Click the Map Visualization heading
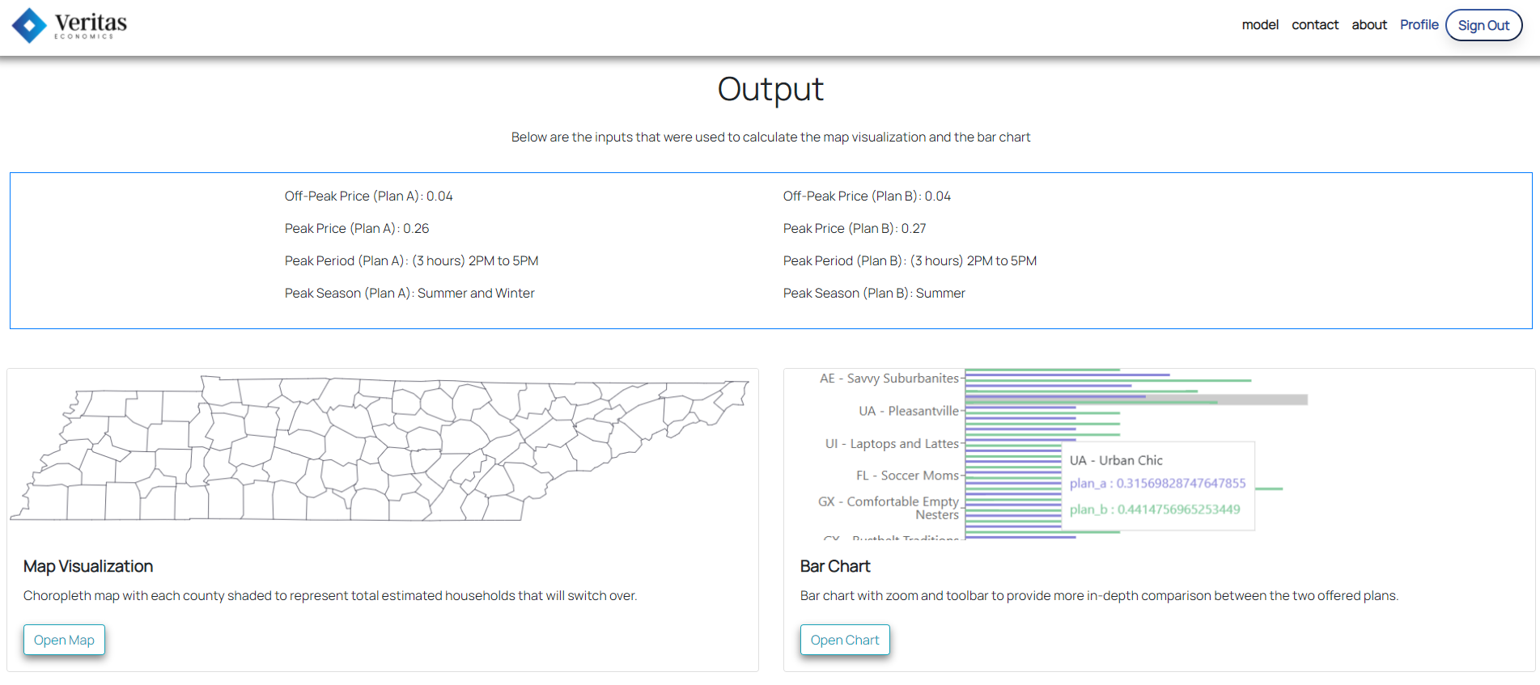This screenshot has width=1540, height=685. (88, 566)
